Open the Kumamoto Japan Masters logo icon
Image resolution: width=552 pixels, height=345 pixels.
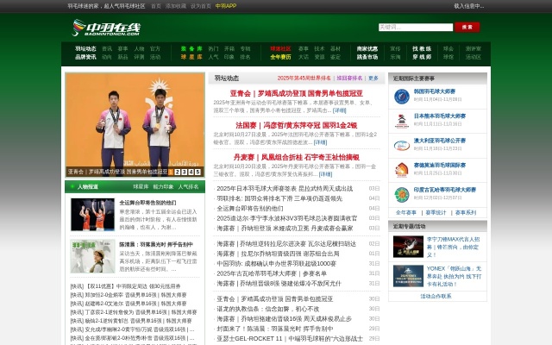click(402, 121)
